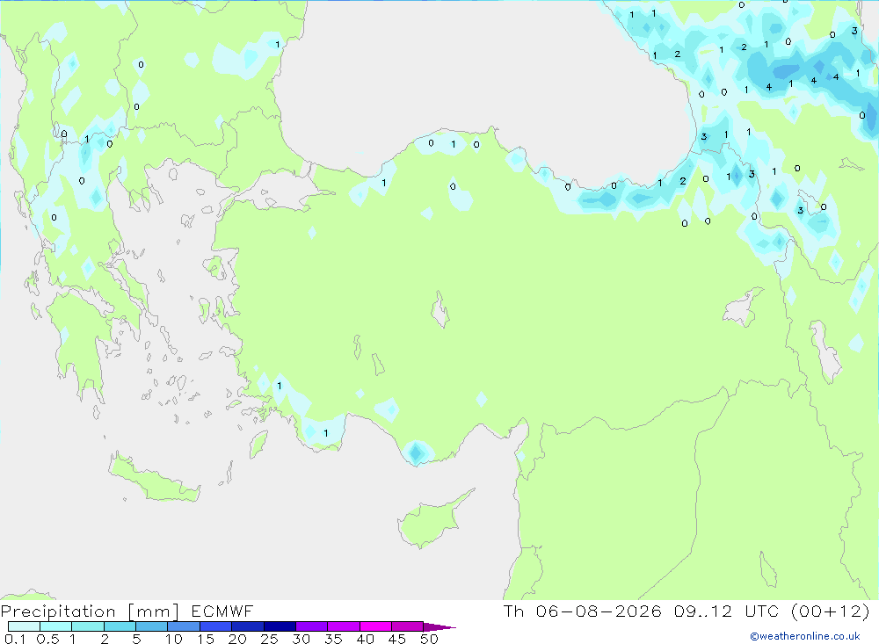The image size is (879, 644).
Task: Click the '0.1' legend scale label
Action: (15, 639)
